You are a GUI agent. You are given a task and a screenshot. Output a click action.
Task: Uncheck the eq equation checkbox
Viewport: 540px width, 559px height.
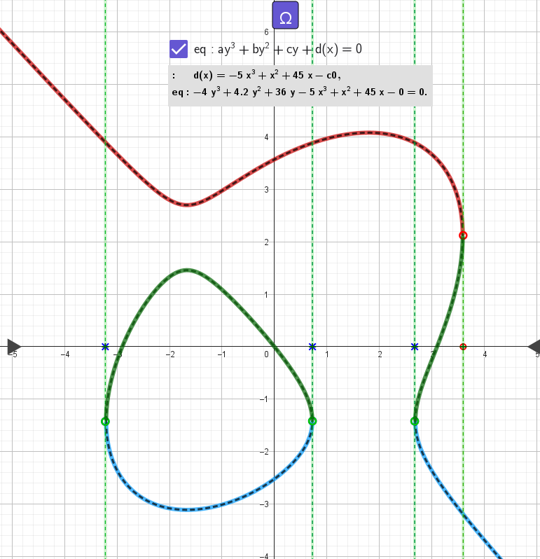[179, 49]
